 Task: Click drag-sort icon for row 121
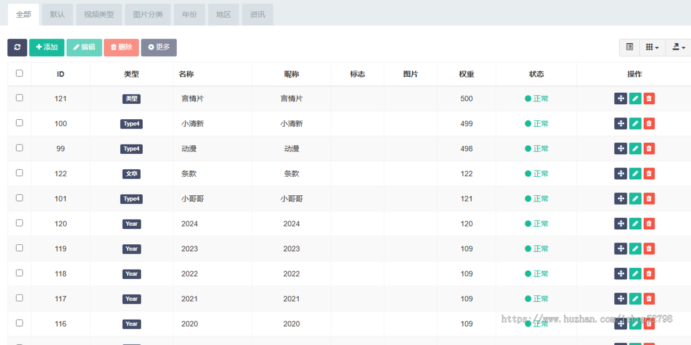[621, 98]
